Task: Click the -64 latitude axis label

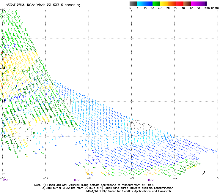Action: [3, 68]
